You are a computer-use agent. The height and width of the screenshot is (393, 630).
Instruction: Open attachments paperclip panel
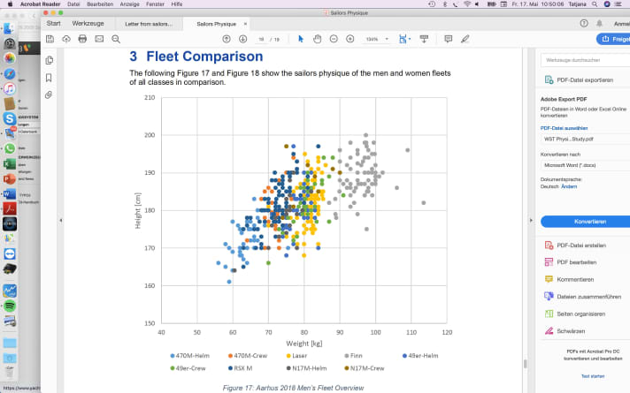click(x=49, y=94)
